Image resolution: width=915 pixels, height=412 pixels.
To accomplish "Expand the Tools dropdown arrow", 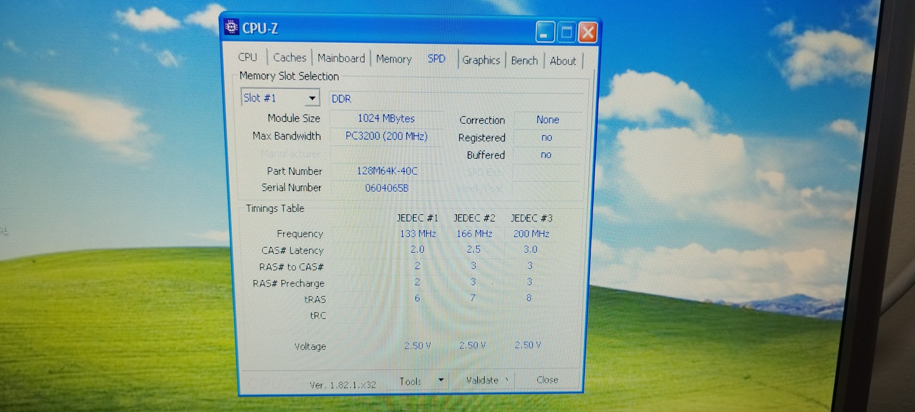I will (x=441, y=380).
